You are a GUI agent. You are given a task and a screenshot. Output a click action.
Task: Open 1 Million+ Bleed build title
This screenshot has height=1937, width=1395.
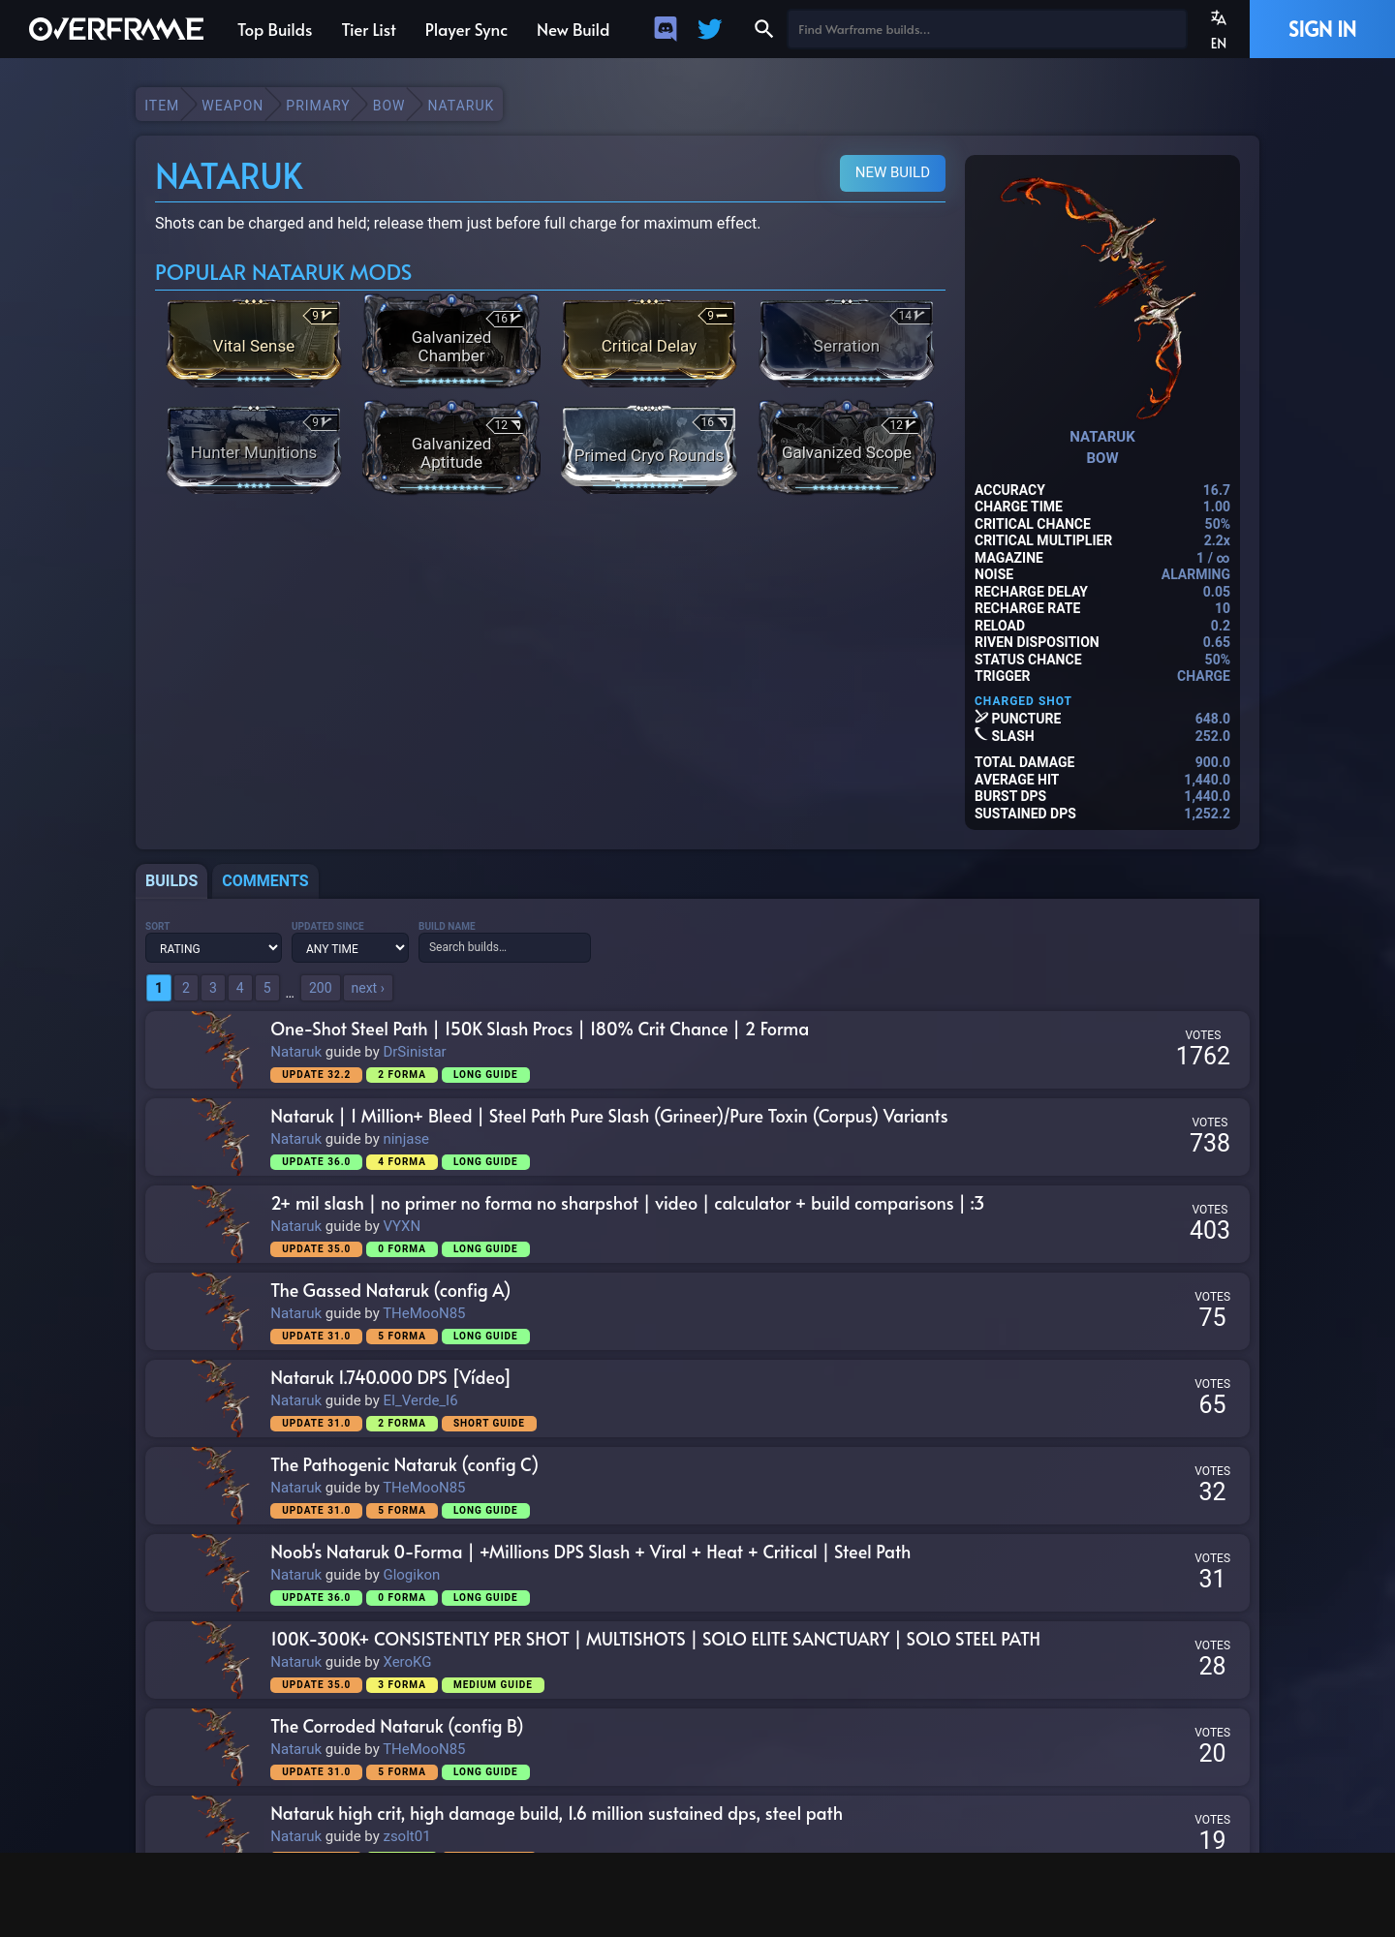609,1117
